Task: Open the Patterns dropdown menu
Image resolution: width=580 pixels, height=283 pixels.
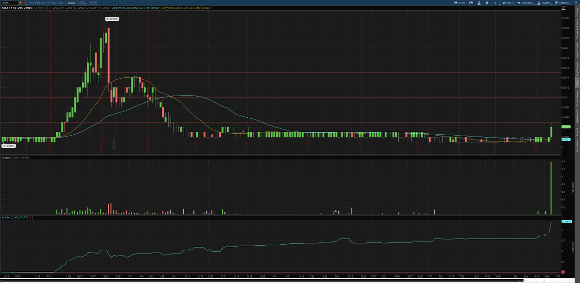Action: point(562,2)
